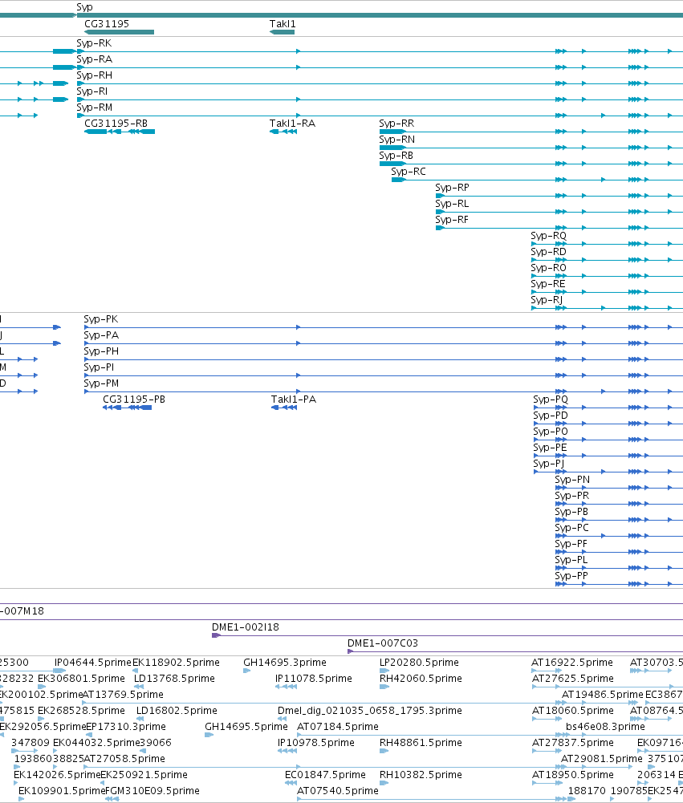Select EST AT07184.5prime label
Screen dimensions: 683x803
338,726
